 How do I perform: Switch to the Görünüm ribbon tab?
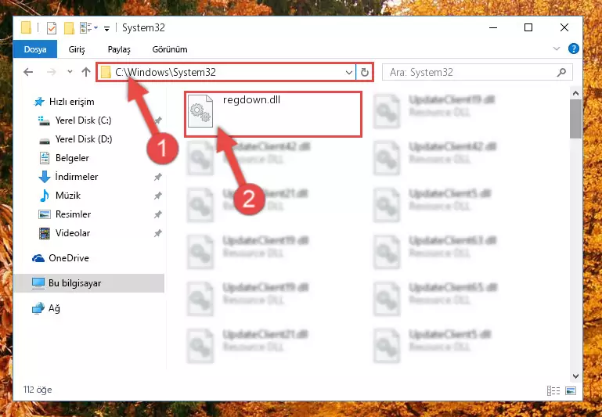[x=170, y=49]
